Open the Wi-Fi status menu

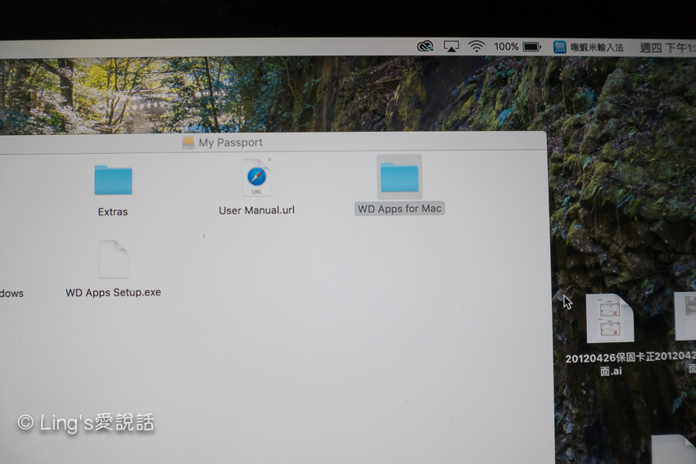(x=477, y=46)
